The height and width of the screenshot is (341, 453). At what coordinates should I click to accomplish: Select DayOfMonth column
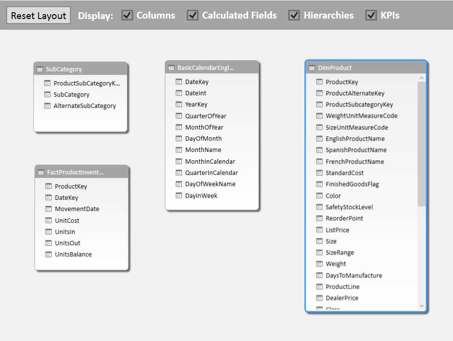pos(203,138)
